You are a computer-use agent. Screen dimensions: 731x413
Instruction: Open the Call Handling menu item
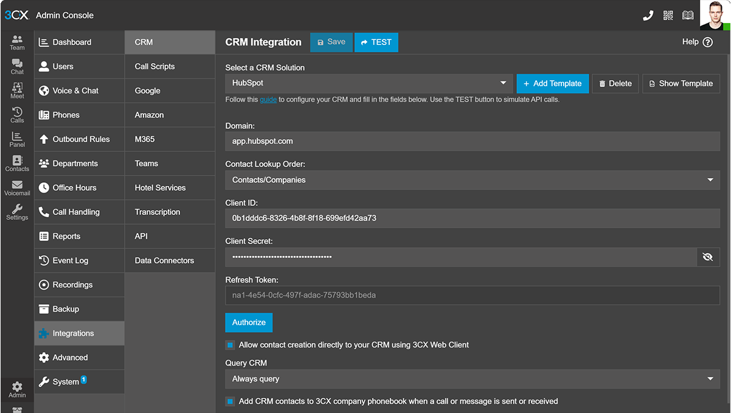tap(76, 212)
